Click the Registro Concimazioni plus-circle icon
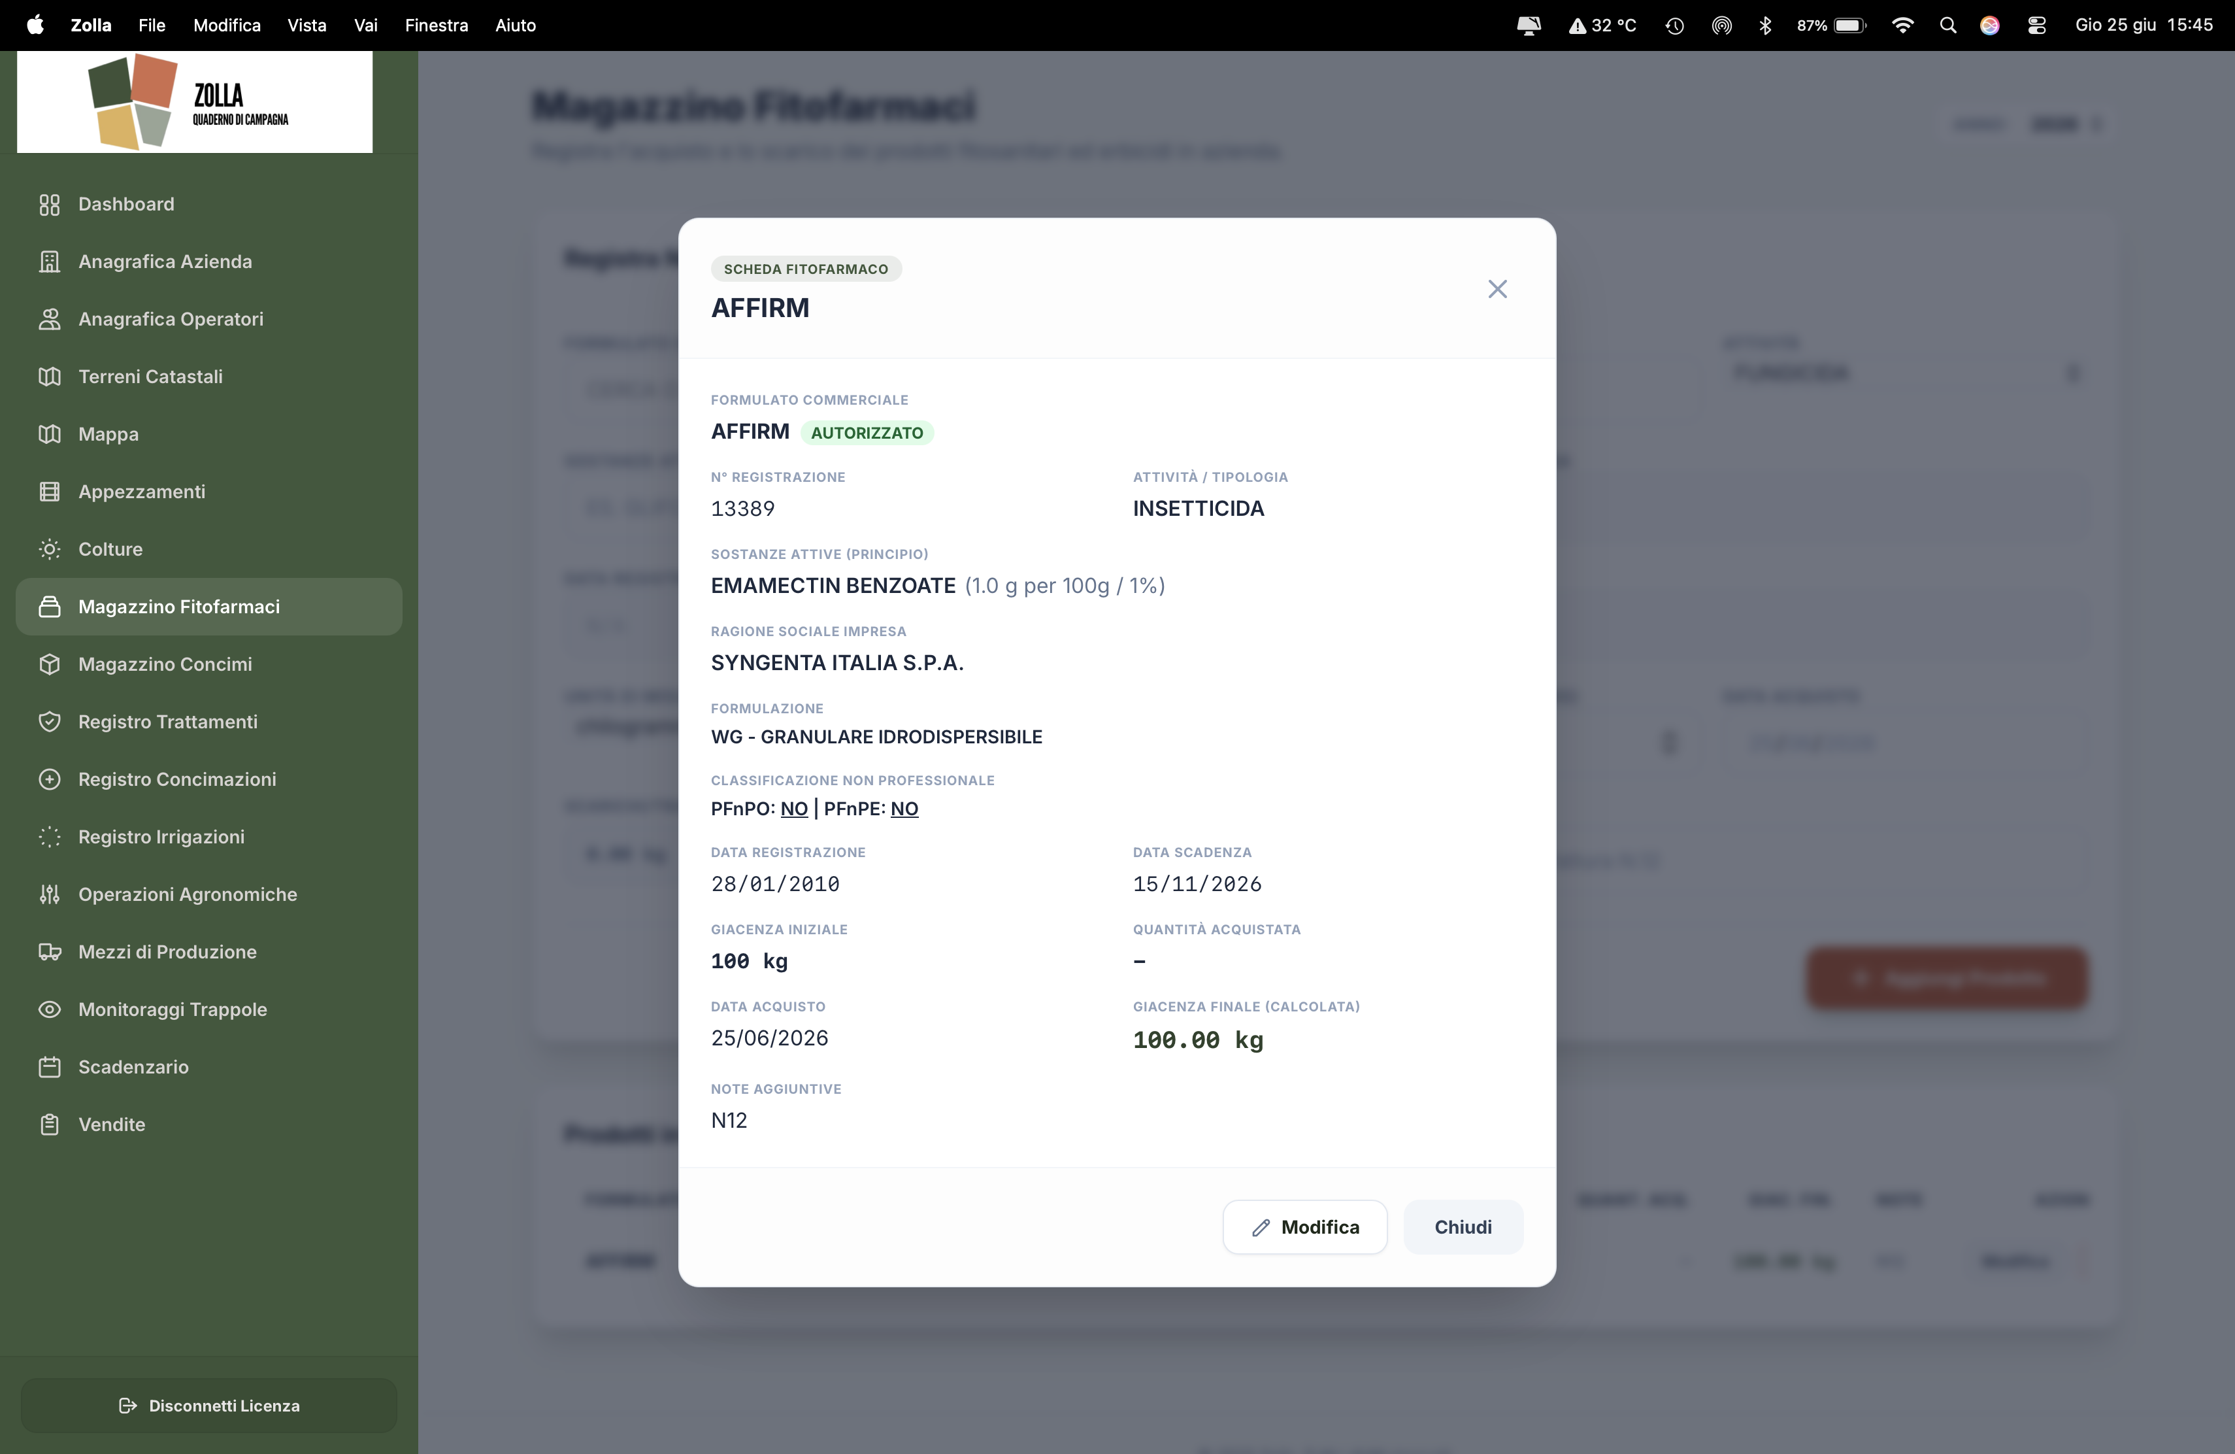This screenshot has height=1454, width=2235. tap(50, 779)
